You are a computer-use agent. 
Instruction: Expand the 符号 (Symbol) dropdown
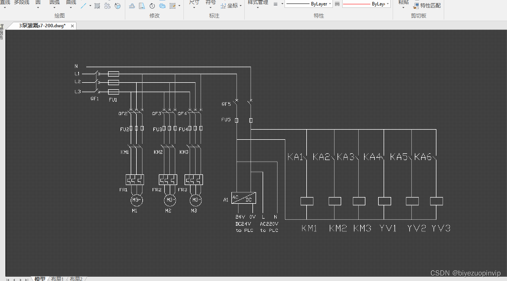coord(210,8)
